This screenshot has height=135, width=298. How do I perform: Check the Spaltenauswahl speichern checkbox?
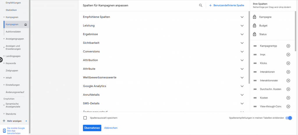pos(85,118)
